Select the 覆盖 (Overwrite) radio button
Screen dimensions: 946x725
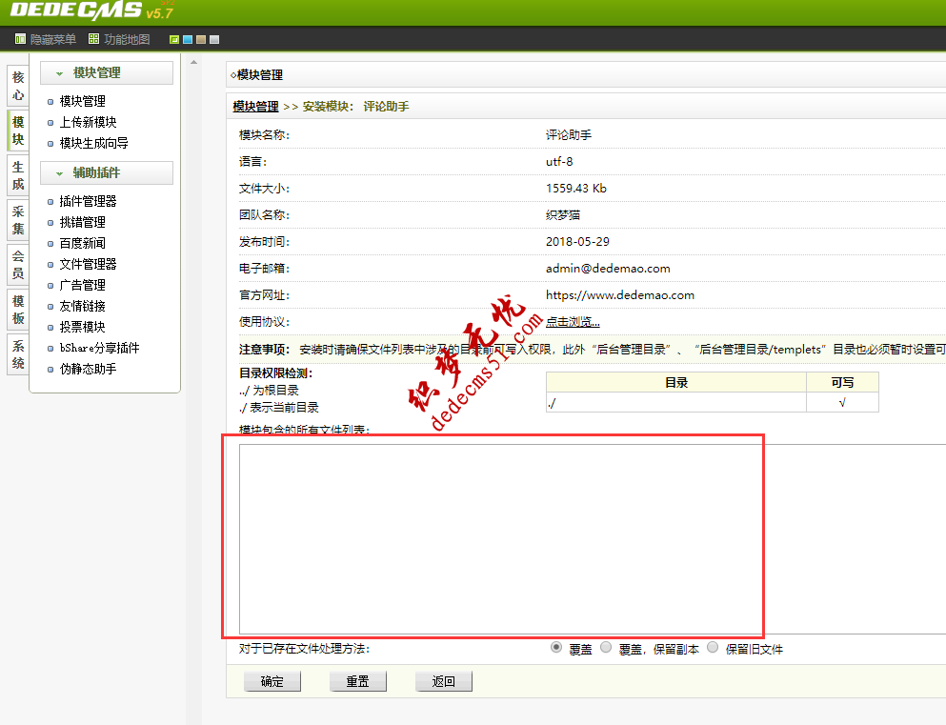(x=555, y=647)
